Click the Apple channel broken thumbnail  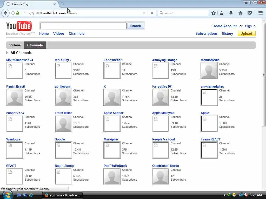pos(209,124)
